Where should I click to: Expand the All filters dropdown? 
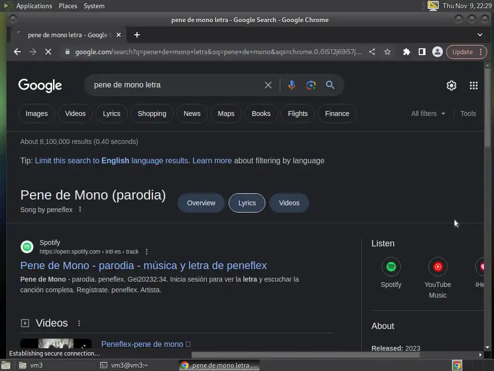[428, 114]
